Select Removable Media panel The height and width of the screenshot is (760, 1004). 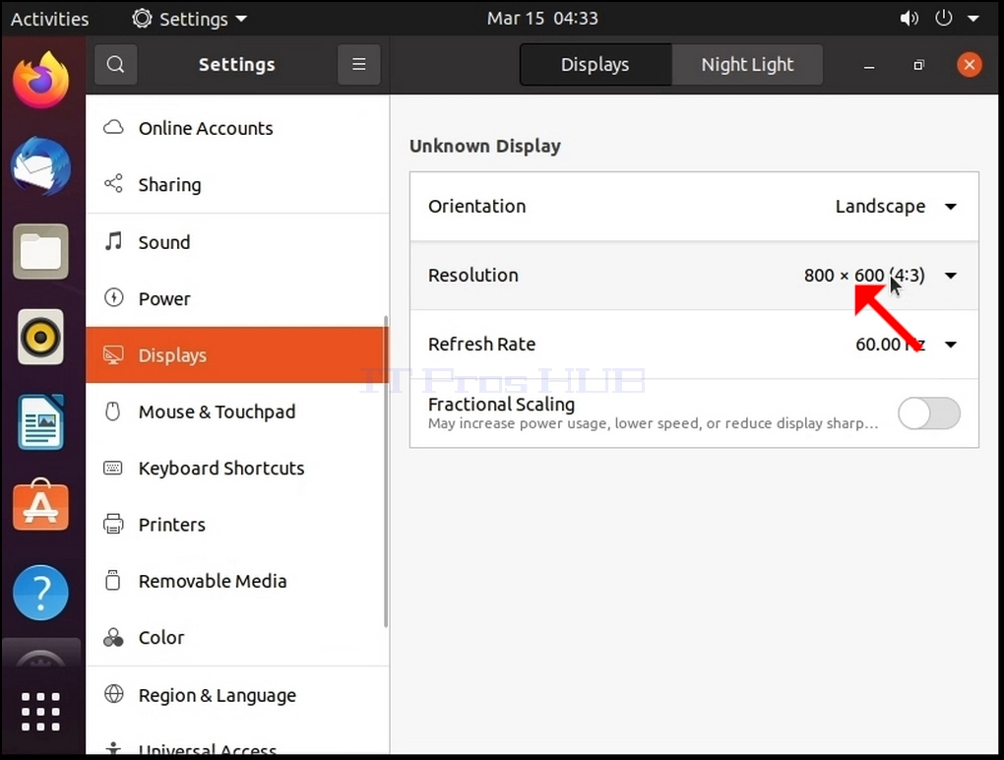coord(237,581)
